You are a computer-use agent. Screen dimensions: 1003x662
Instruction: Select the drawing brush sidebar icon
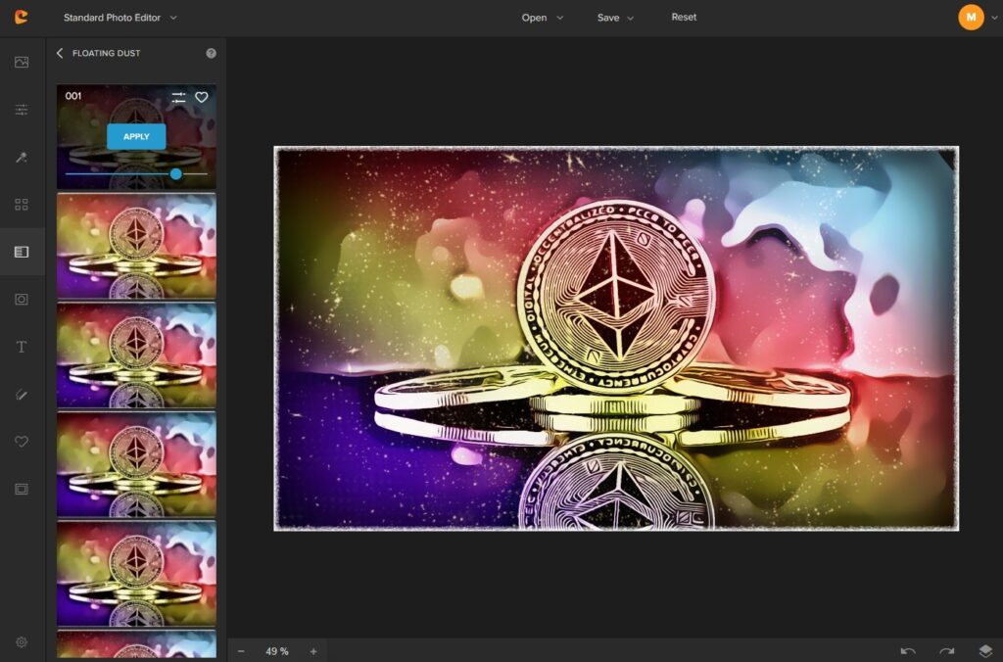[x=22, y=394]
